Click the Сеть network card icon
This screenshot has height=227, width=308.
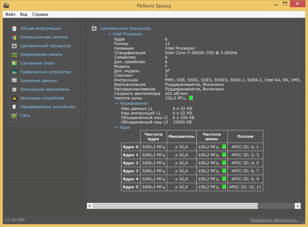coord(14,116)
